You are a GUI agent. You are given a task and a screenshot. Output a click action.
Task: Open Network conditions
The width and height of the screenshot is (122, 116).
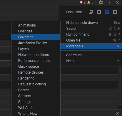(x=36, y=55)
